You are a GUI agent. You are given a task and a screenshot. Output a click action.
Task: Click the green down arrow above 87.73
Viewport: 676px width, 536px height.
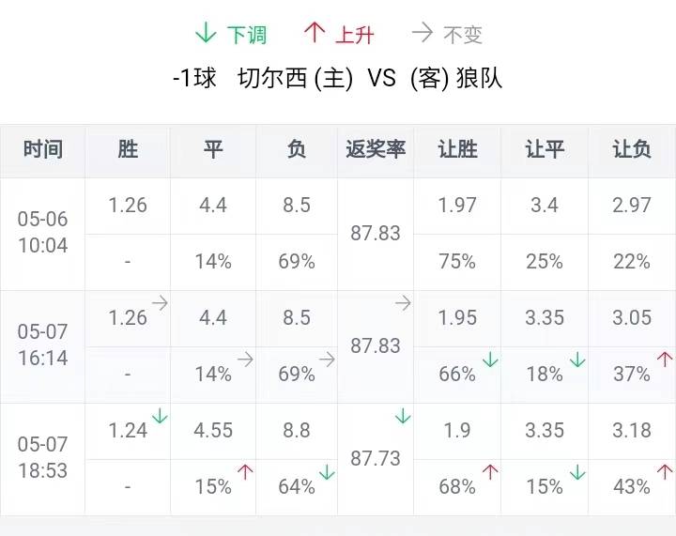click(403, 416)
